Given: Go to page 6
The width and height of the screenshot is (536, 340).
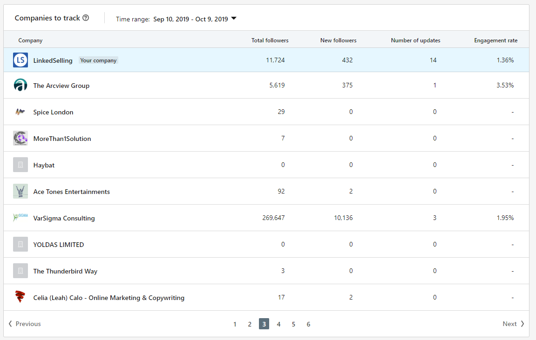Looking at the screenshot, I should click(x=308, y=324).
